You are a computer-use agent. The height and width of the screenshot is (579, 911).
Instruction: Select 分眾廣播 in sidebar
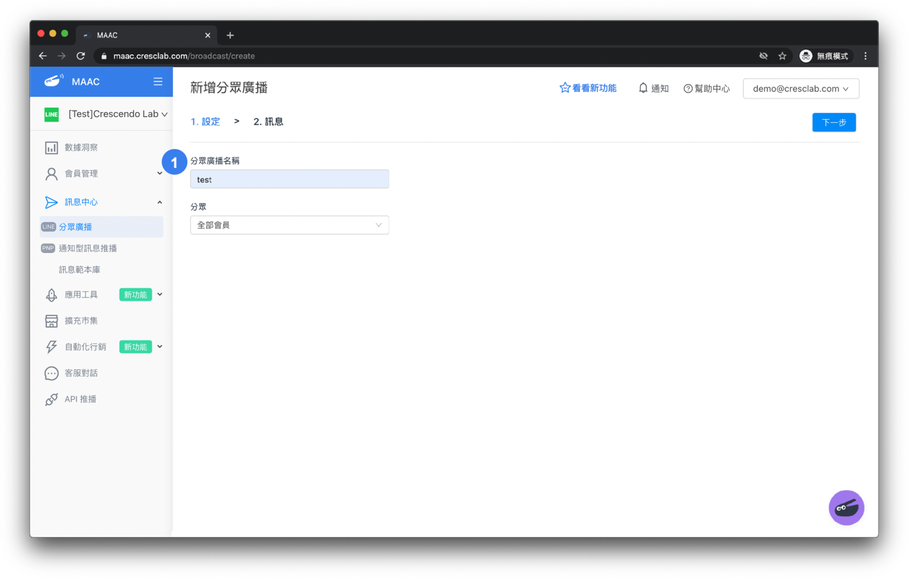click(x=101, y=227)
